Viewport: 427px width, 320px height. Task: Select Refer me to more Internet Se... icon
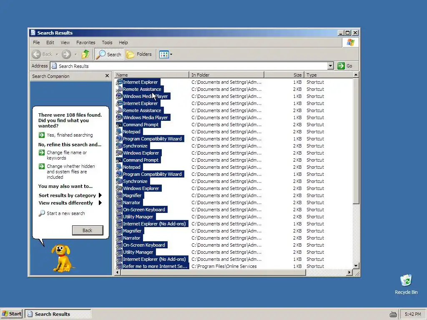119,266
